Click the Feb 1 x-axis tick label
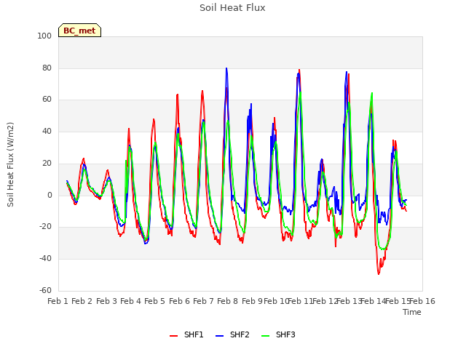The image size is (466, 349). (58, 301)
